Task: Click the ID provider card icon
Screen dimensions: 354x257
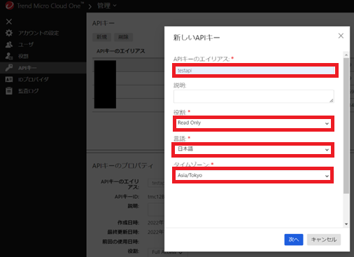Action: click(9, 79)
